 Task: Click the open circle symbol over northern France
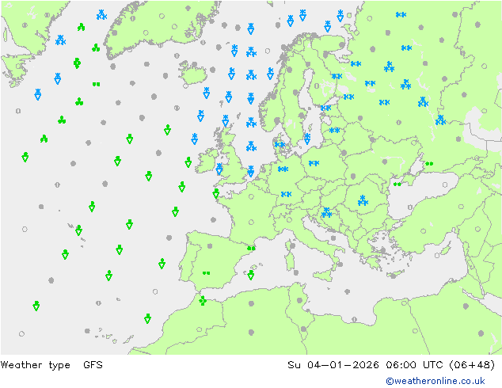pyautogui.click(x=251, y=196)
